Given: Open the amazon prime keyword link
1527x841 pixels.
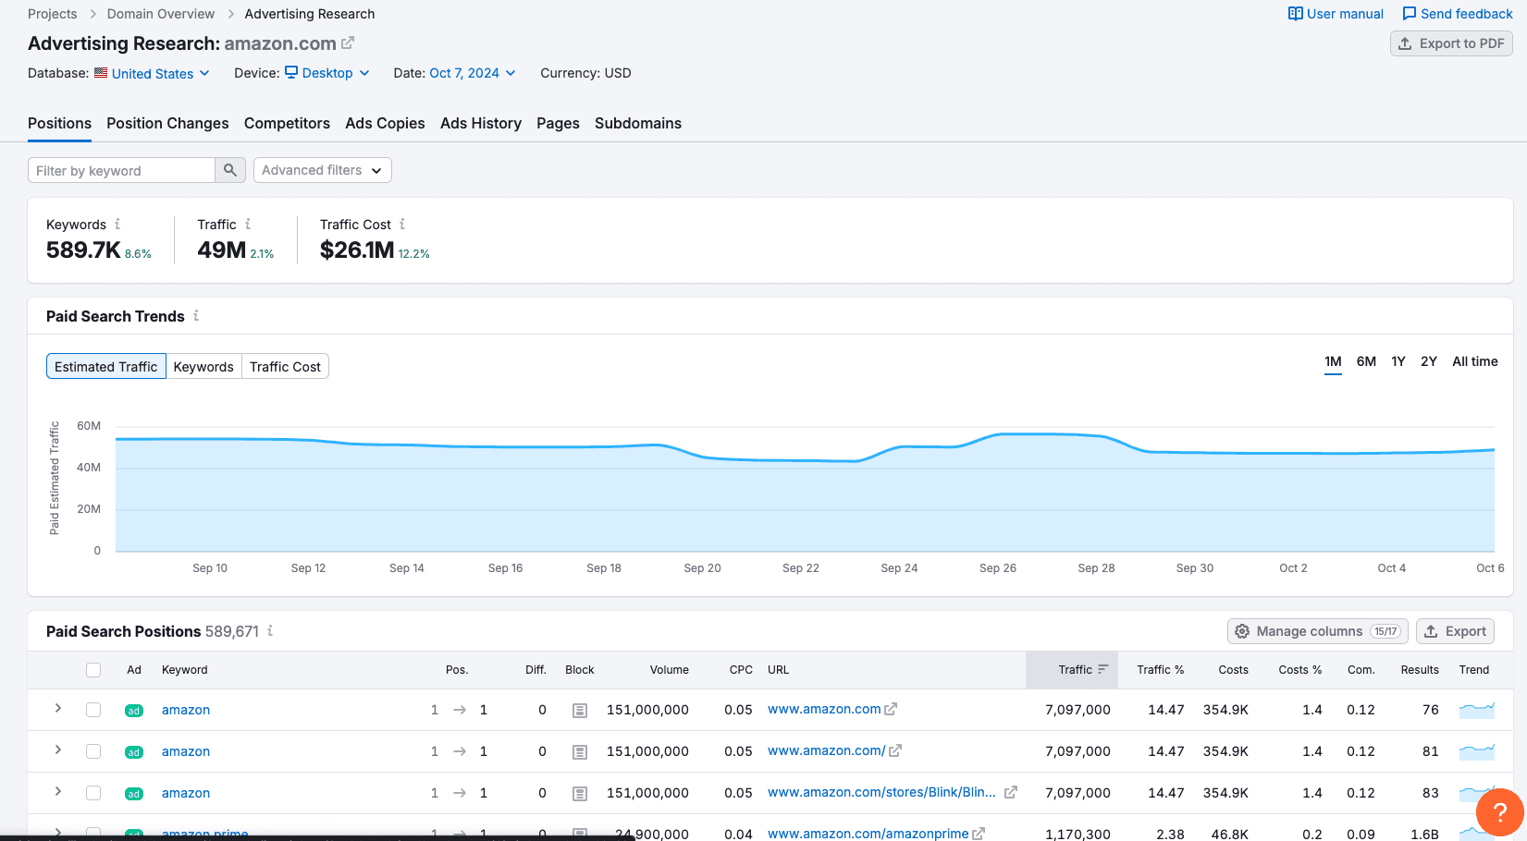Looking at the screenshot, I should 205,834.
